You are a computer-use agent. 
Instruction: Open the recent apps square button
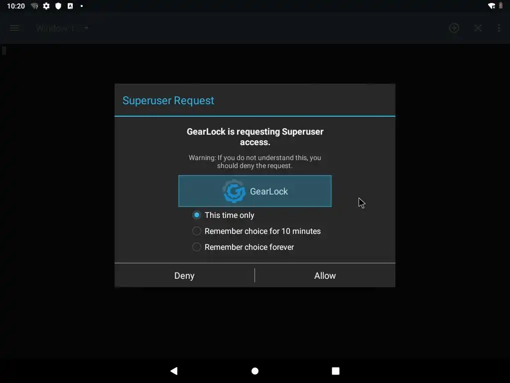[x=336, y=371]
